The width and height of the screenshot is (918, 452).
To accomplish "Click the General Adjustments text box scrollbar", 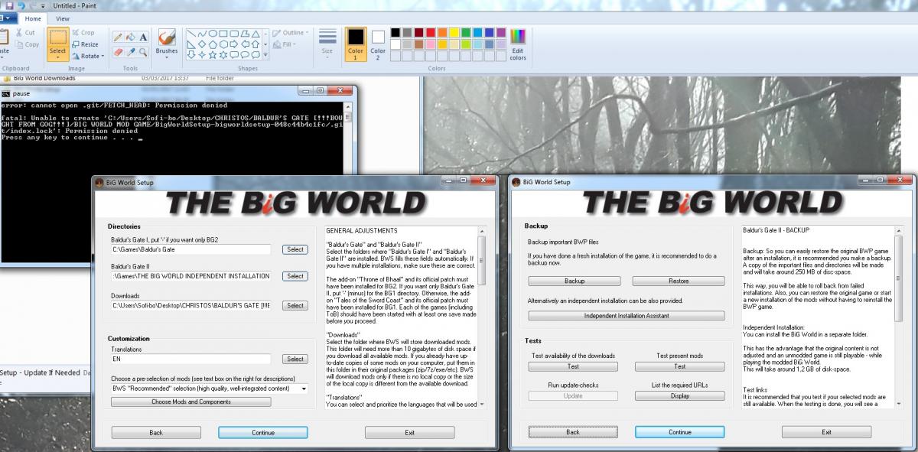I will click(x=482, y=317).
